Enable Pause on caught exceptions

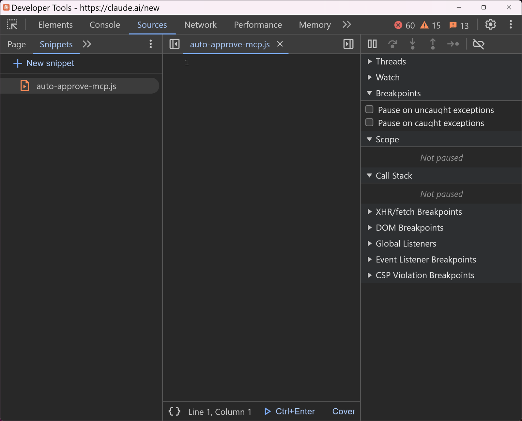click(x=369, y=122)
